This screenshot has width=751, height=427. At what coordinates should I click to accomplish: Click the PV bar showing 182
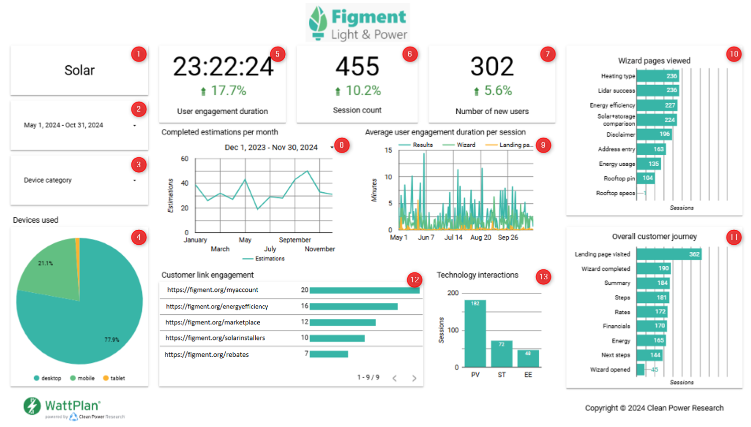475,334
